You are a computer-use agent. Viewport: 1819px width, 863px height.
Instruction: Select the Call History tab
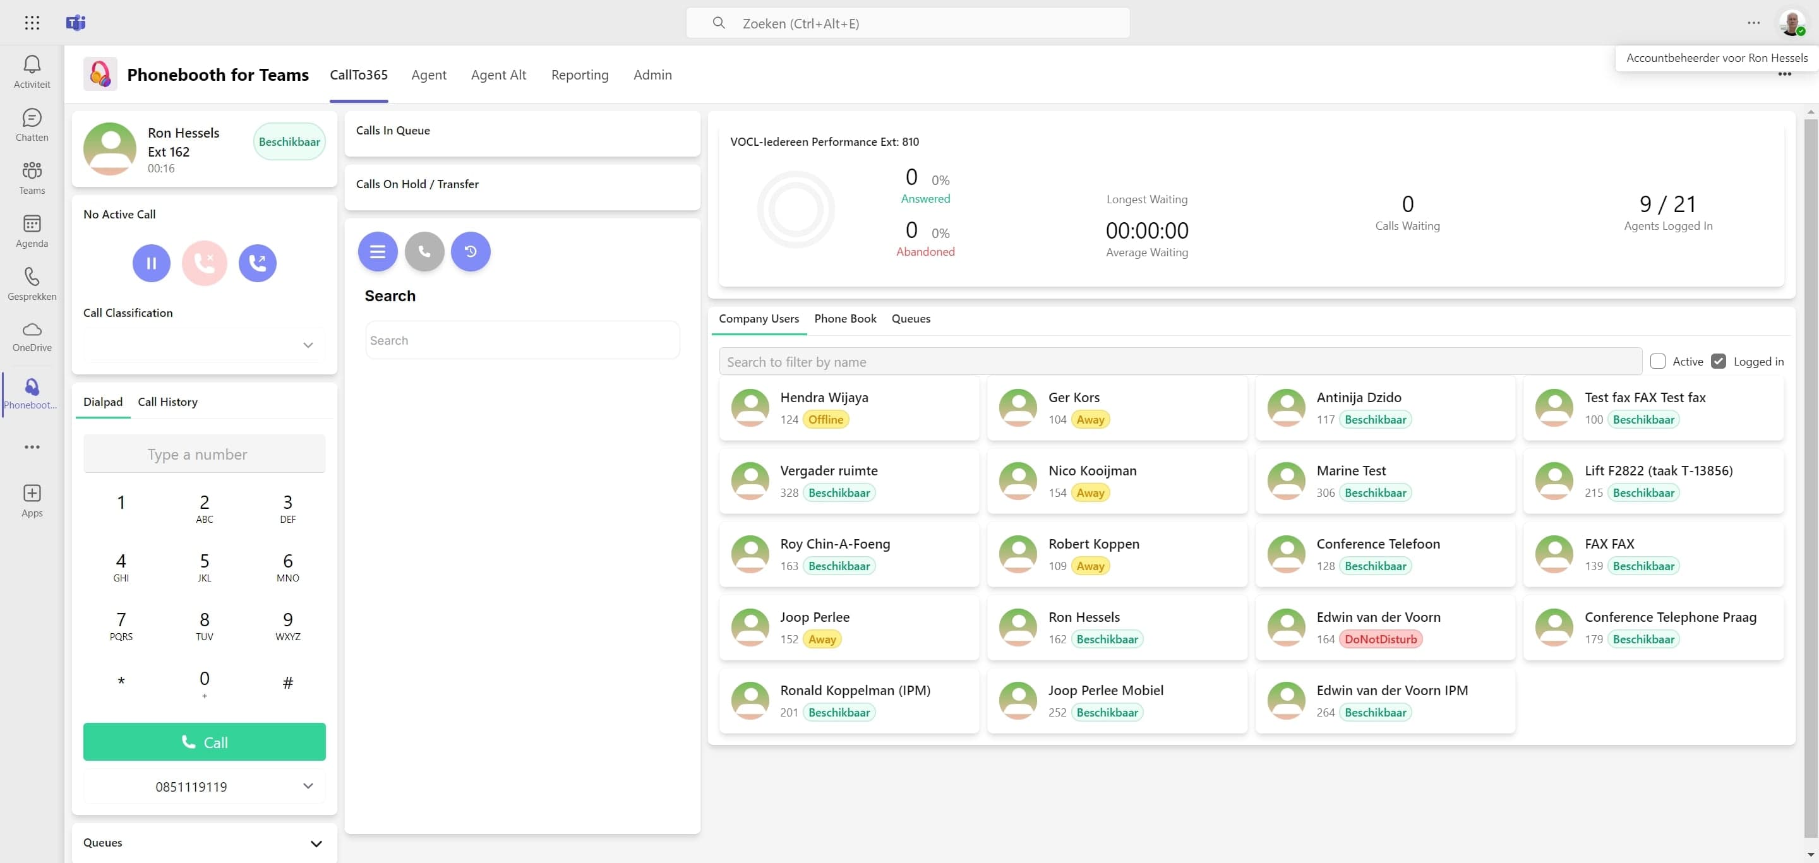coord(167,402)
